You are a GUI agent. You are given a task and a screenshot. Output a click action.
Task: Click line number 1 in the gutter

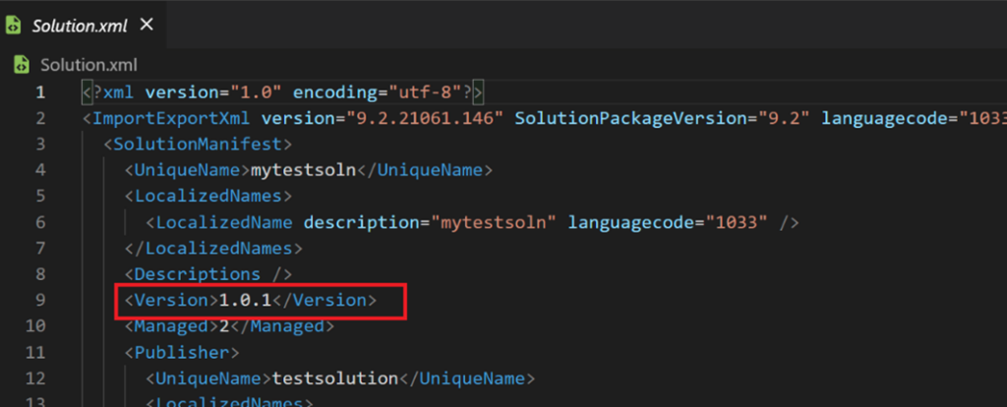[x=39, y=92]
